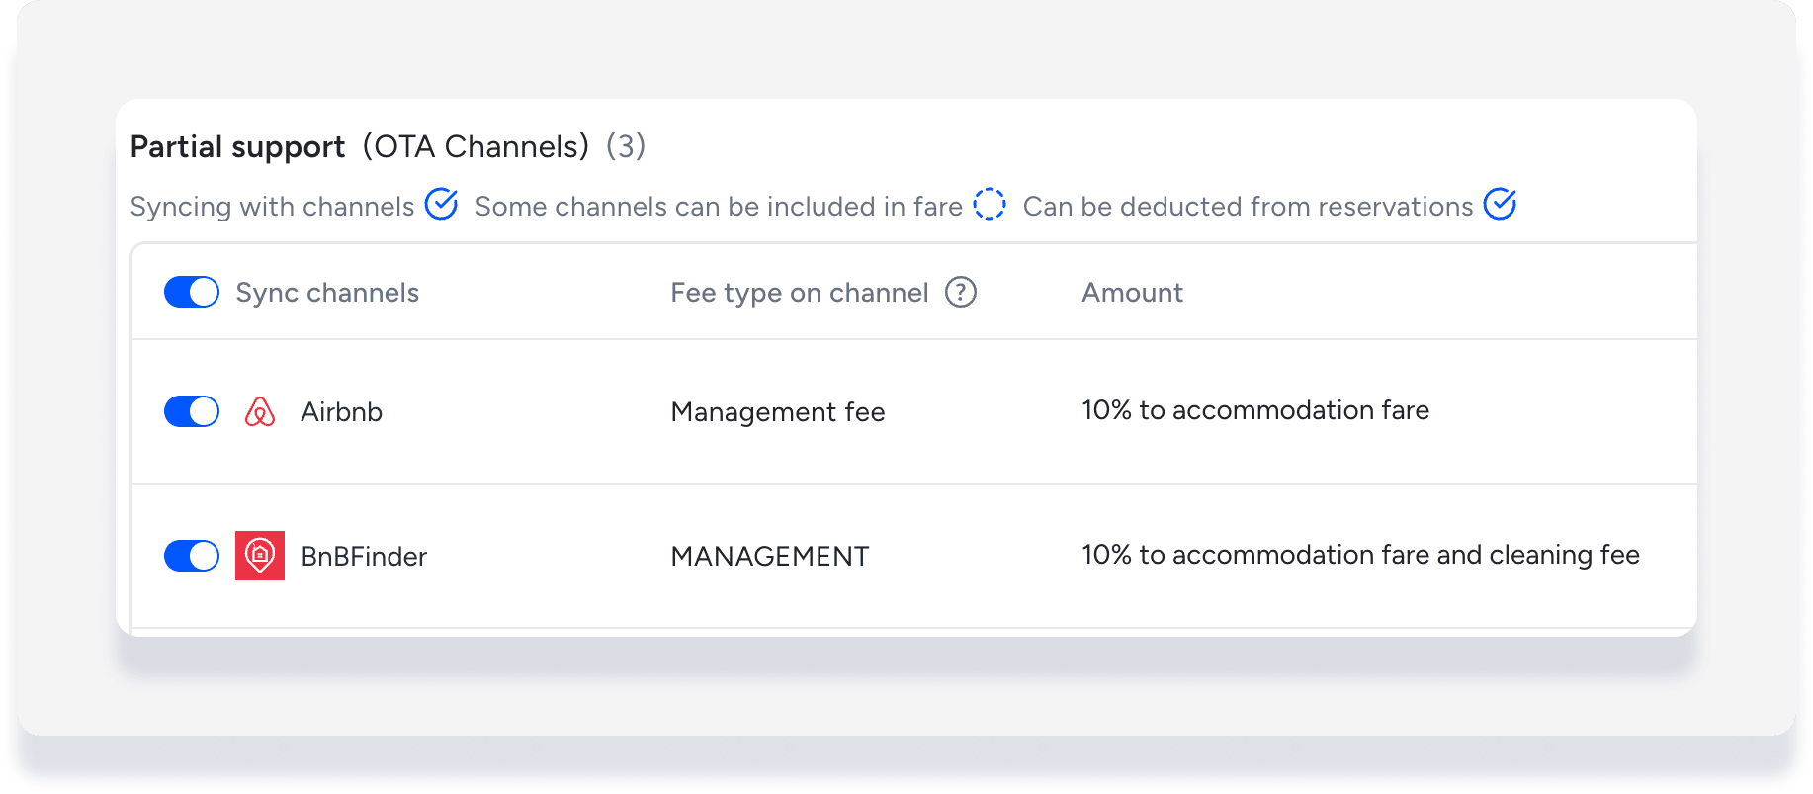Click BnBFinder's accommodation fare and cleaning fee amount
Screen dimensions: 1813x794
pyautogui.click(x=1359, y=555)
